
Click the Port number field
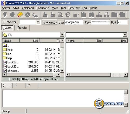[122, 22]
